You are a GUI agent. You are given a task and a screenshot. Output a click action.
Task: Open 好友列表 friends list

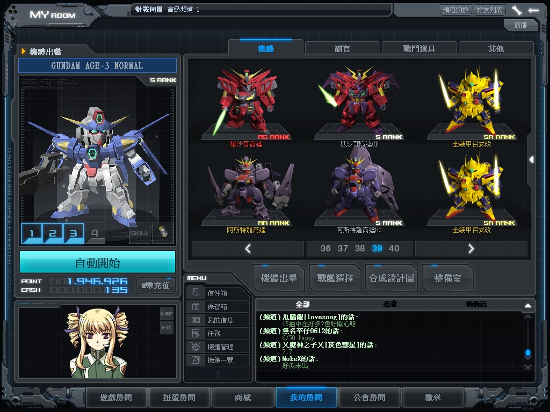point(489,10)
